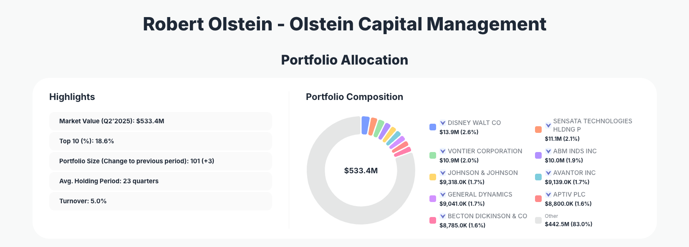This screenshot has height=247, width=689.
Task: Click the orange Sensata Technologies legend square
Action: click(x=538, y=130)
